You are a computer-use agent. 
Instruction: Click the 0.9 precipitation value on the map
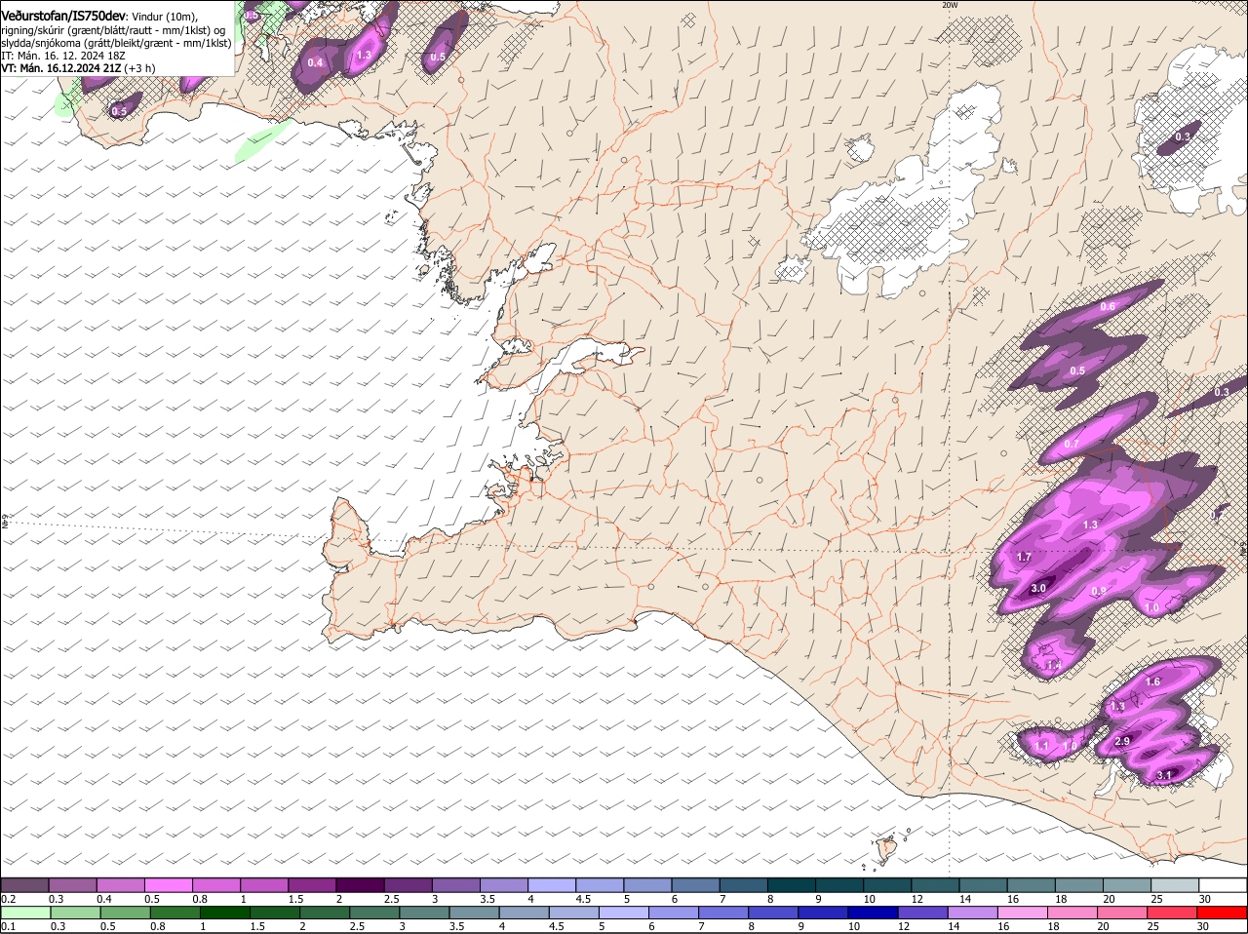[1098, 591]
